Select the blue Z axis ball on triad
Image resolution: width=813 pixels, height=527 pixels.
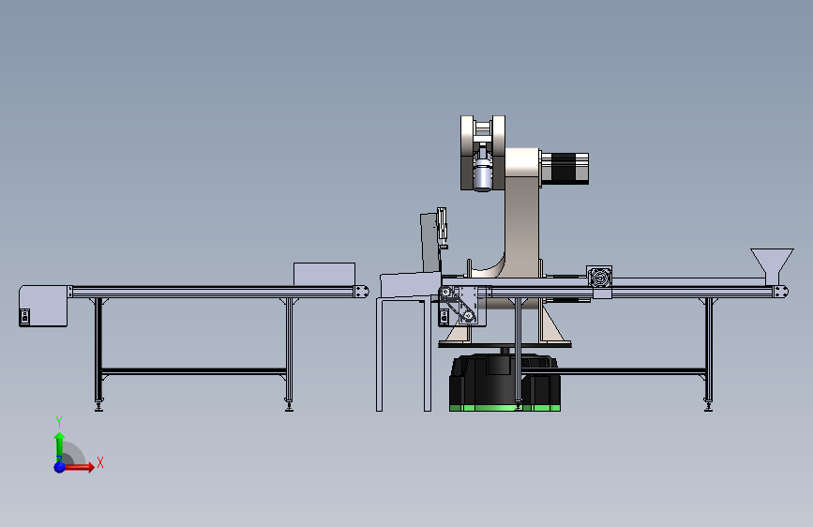[60, 467]
